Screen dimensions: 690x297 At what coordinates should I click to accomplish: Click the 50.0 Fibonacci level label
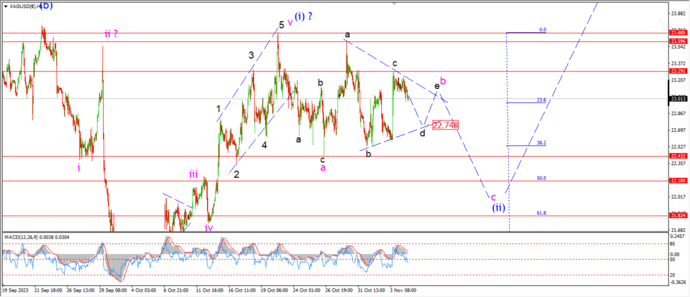[542, 178]
